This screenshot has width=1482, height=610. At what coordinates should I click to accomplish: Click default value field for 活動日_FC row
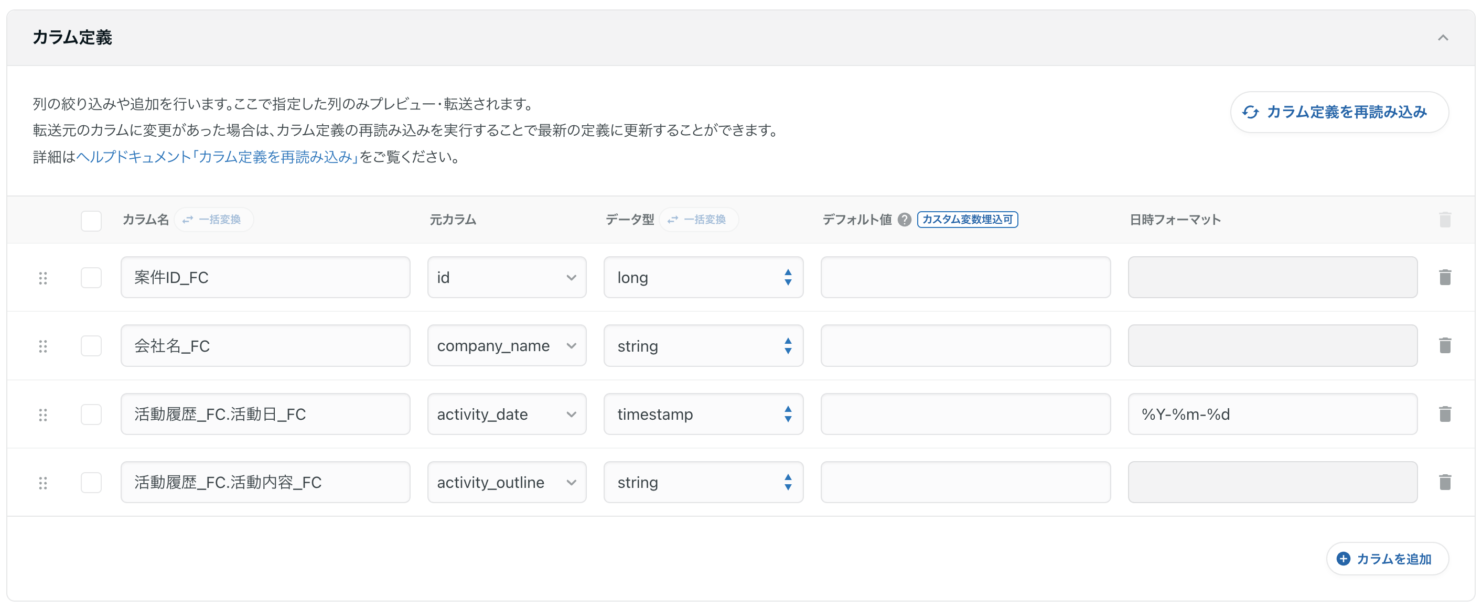[x=965, y=415]
